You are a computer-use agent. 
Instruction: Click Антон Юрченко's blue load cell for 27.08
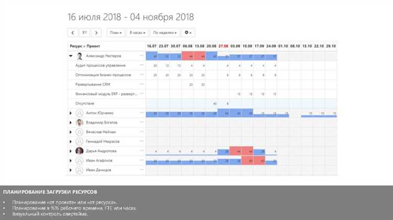pyautogui.click(x=223, y=113)
